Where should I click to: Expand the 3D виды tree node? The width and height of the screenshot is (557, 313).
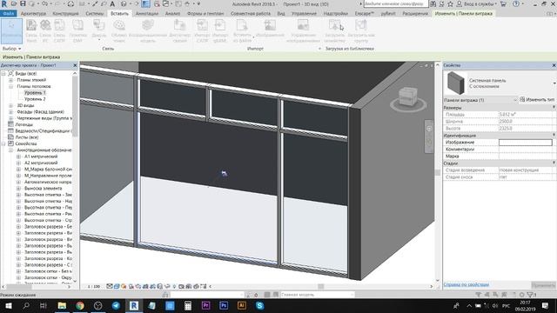[x=10, y=105]
